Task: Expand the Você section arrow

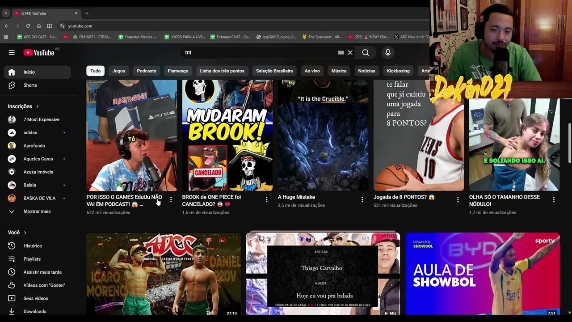Action: [25, 233]
